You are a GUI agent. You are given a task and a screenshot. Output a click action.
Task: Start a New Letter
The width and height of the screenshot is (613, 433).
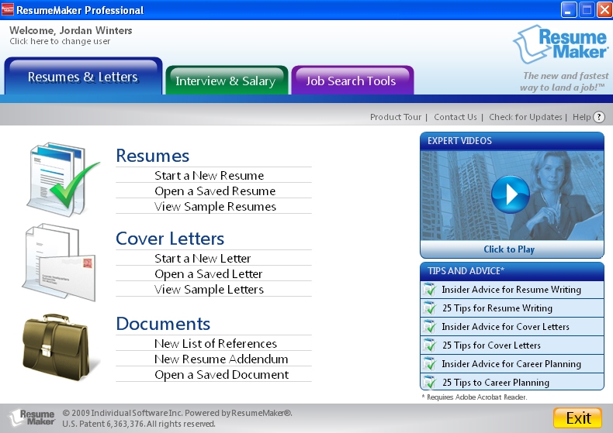[203, 258]
